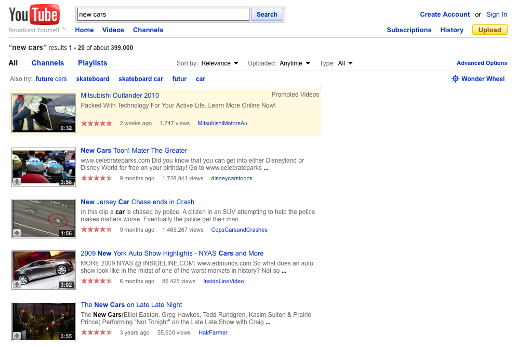
Task: Click the Search button
Action: coord(267,15)
